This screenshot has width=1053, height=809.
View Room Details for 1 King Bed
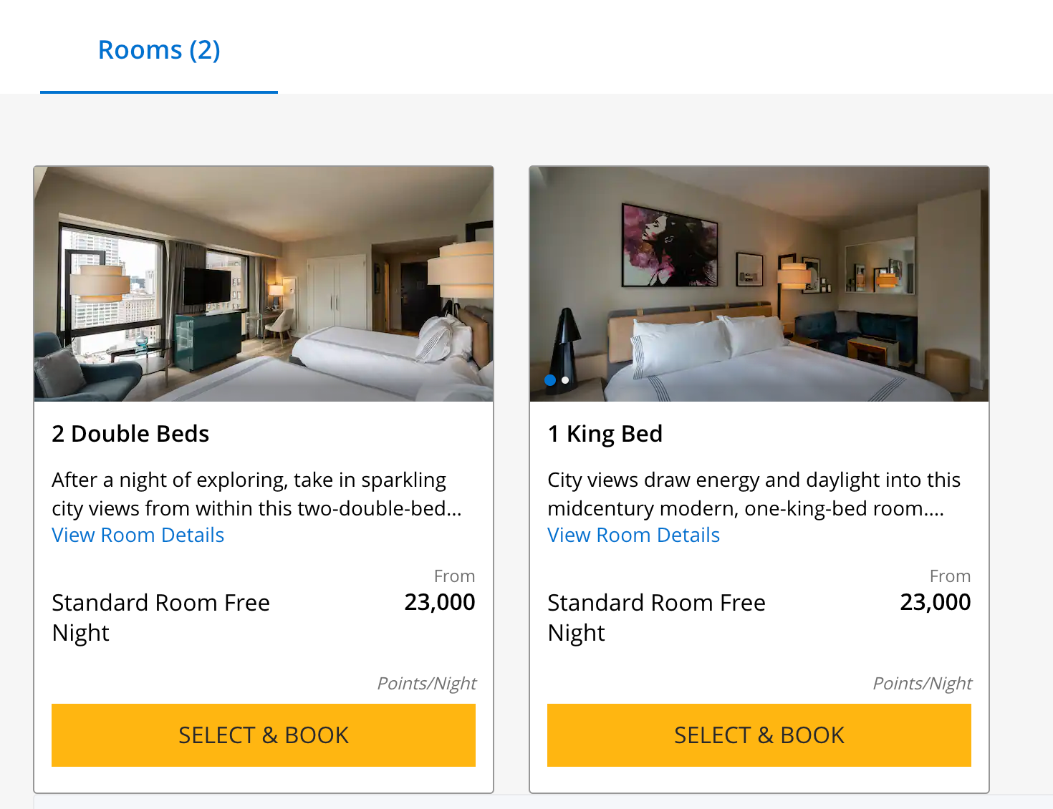pos(634,536)
